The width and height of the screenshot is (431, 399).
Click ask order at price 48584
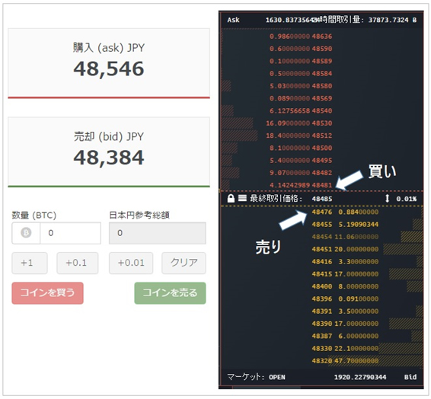point(301,73)
